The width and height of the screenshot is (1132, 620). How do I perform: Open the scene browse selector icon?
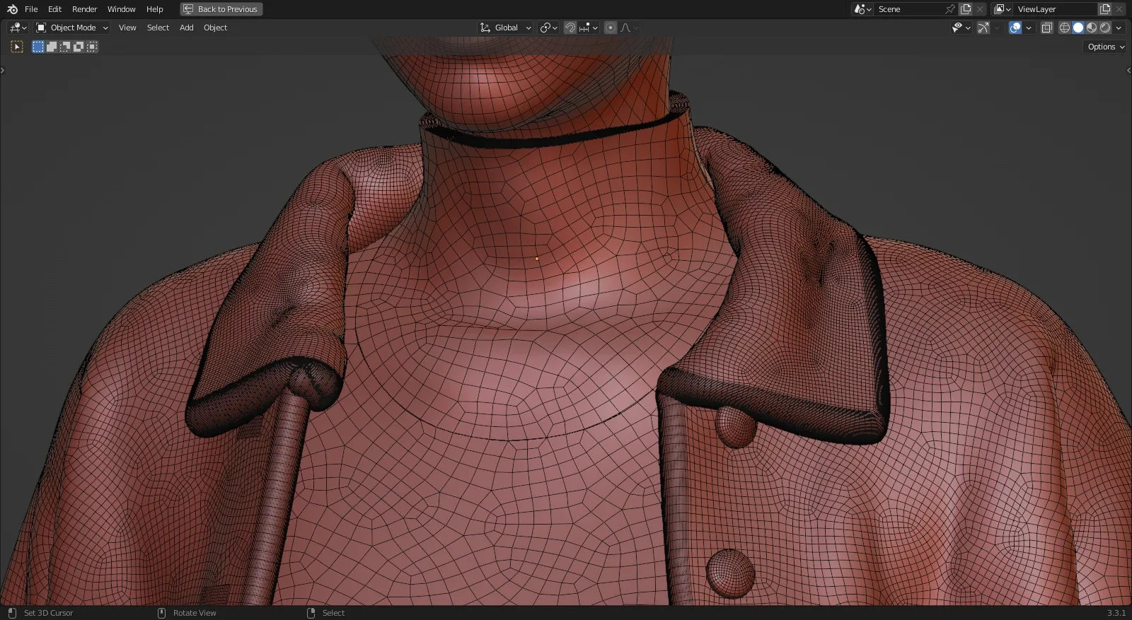(x=862, y=9)
